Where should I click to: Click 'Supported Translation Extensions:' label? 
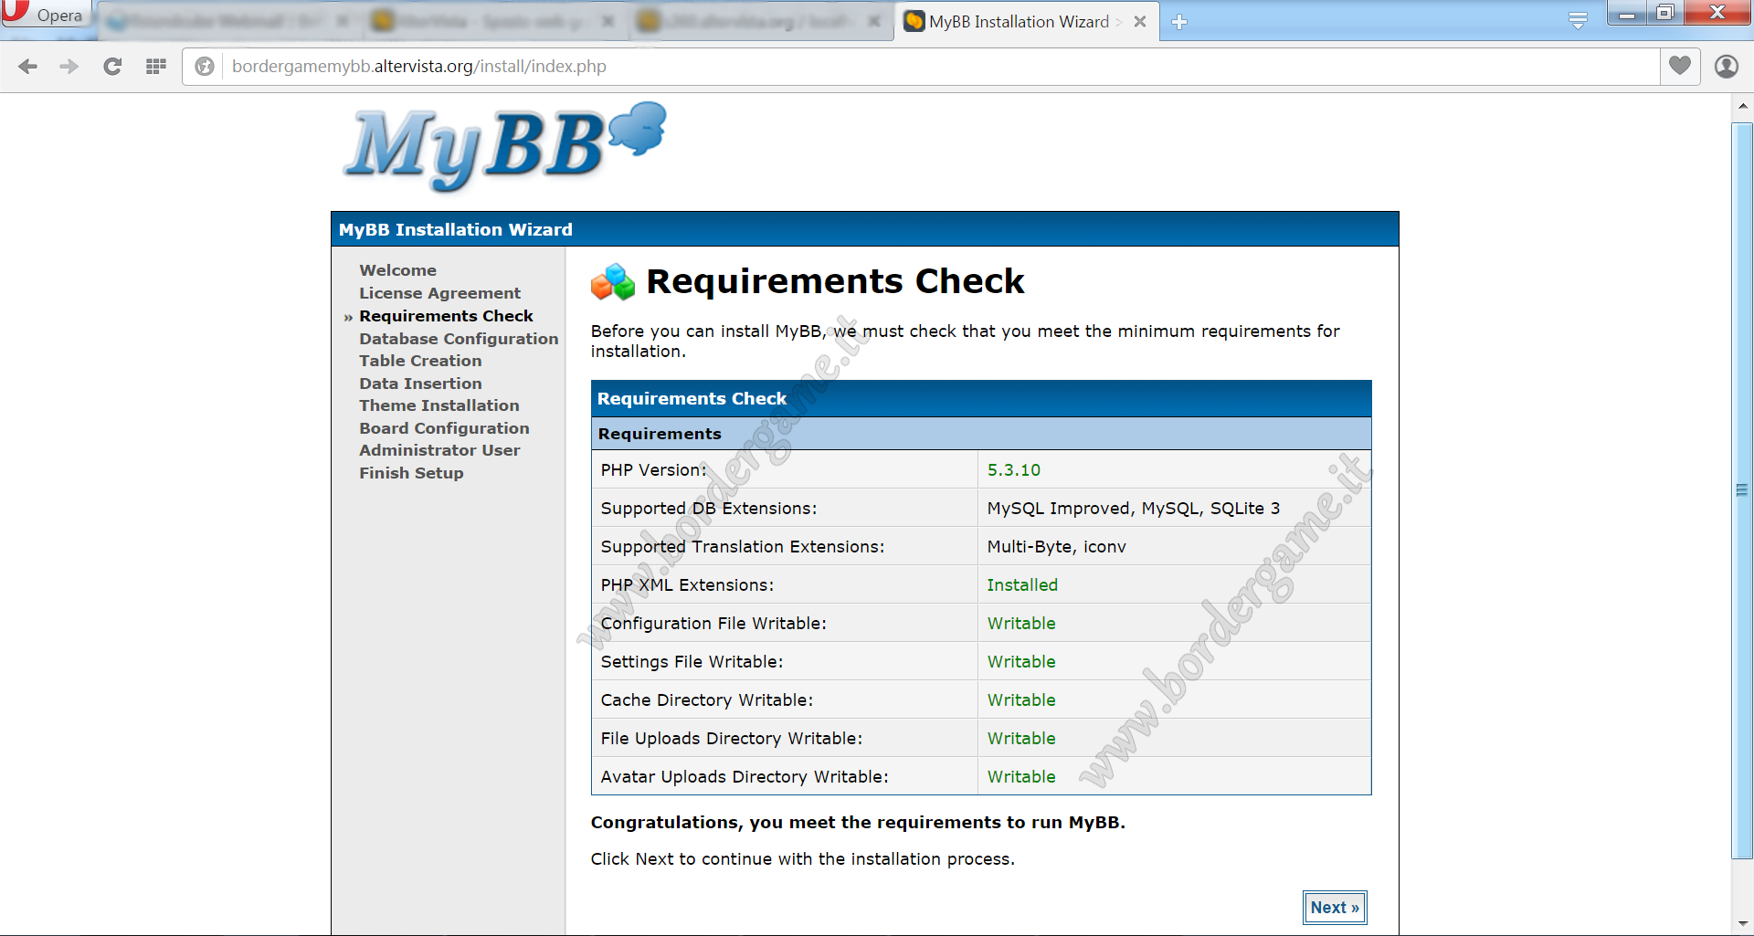[743, 547]
